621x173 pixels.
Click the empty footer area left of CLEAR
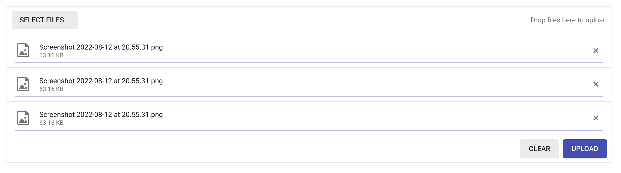(x=252, y=149)
